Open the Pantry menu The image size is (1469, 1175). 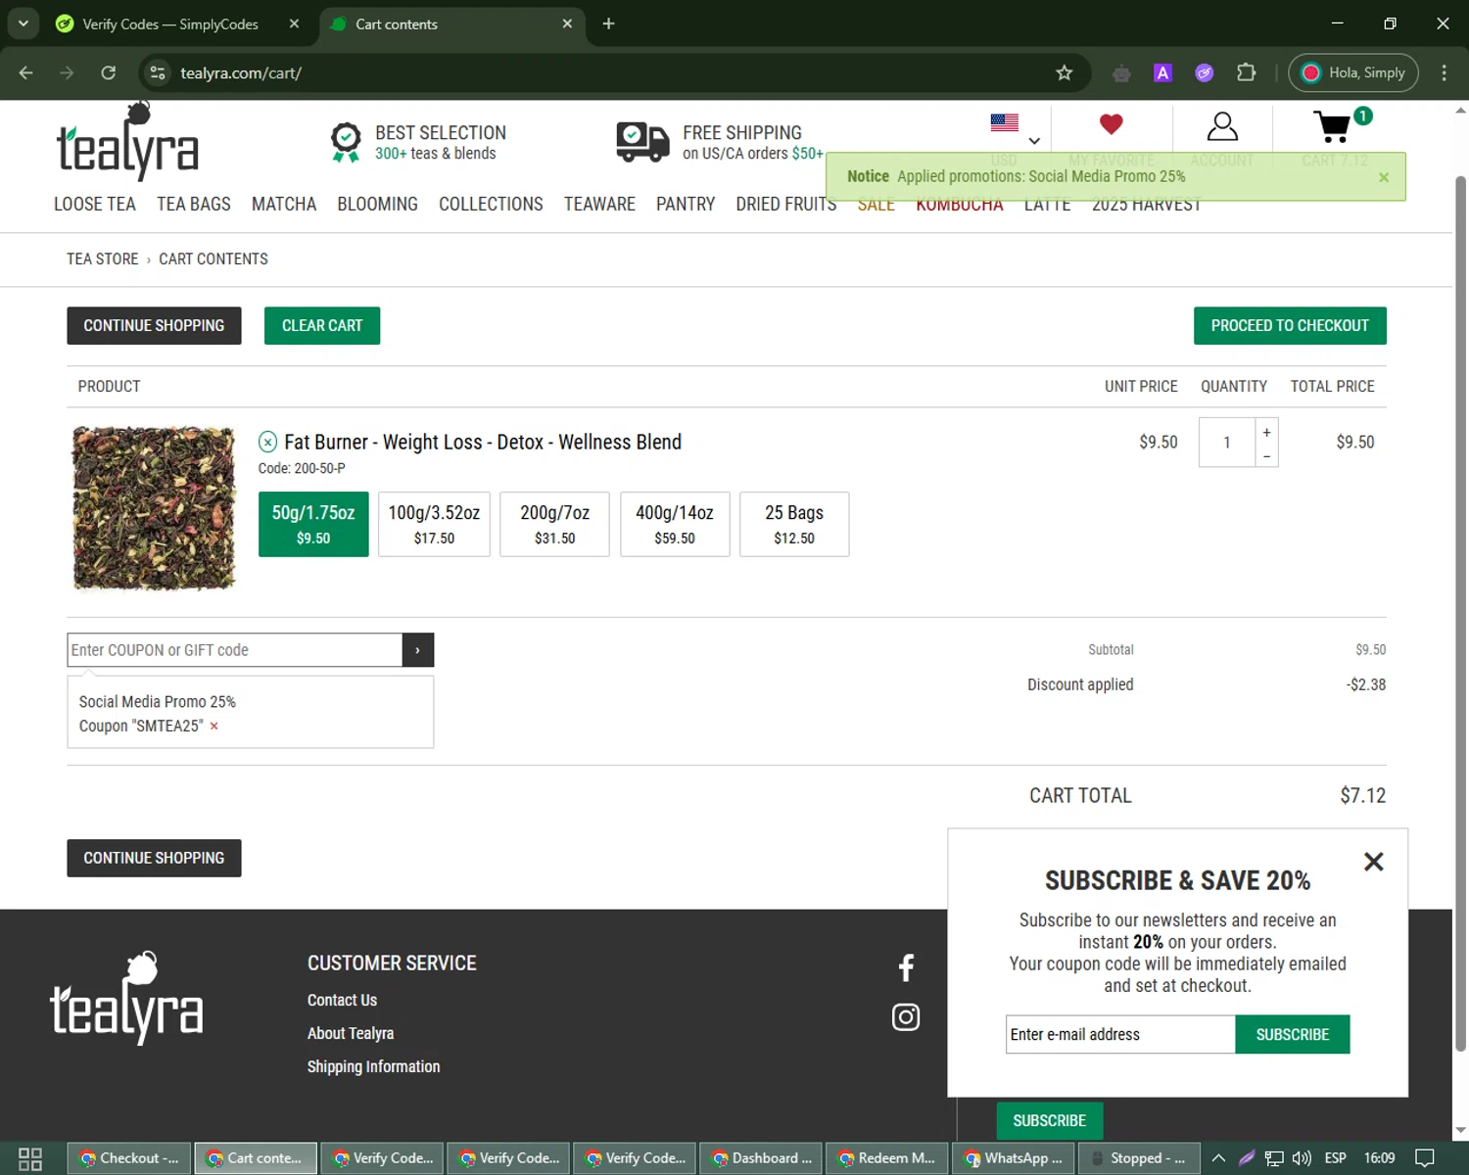tap(686, 204)
